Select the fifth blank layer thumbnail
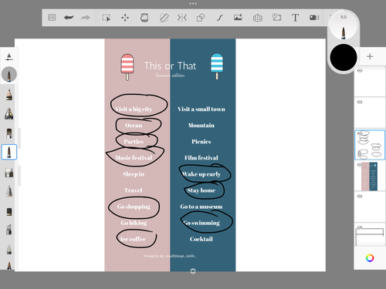The width and height of the screenshot is (386, 289). [x=370, y=207]
